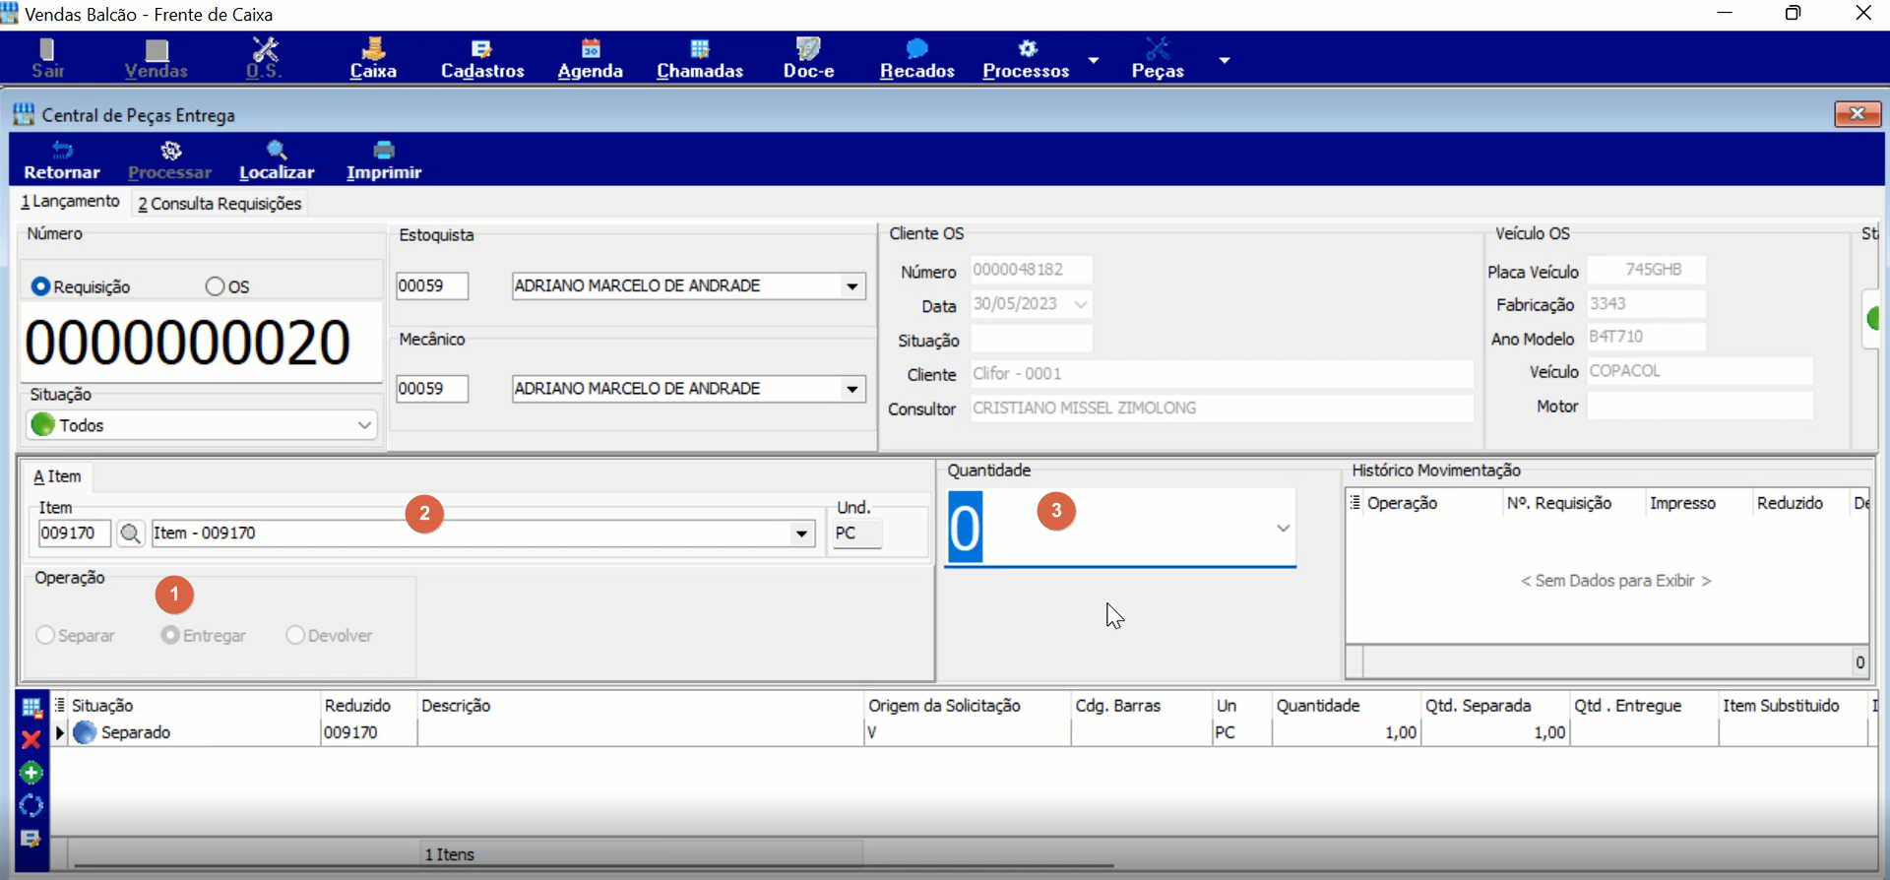
Task: Switch to Consulta Requisições tab
Action: [x=220, y=204]
